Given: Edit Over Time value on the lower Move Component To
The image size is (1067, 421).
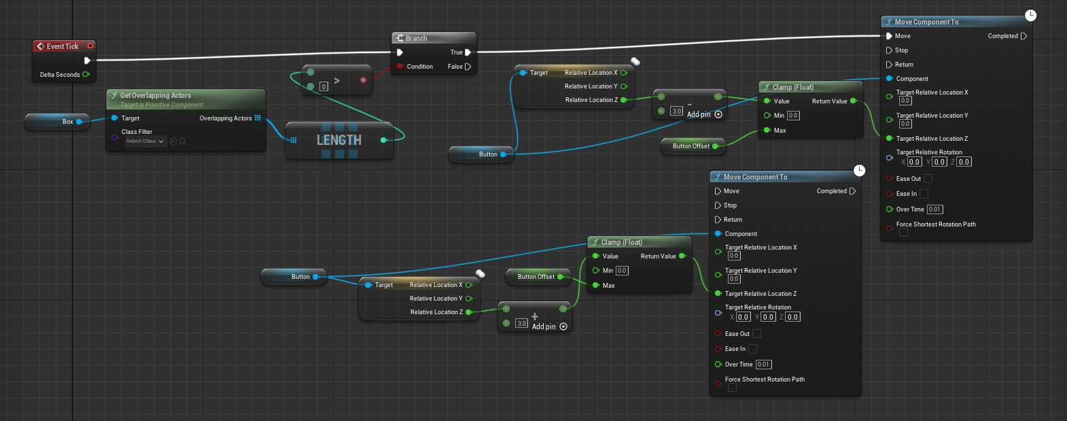Looking at the screenshot, I should click(763, 365).
